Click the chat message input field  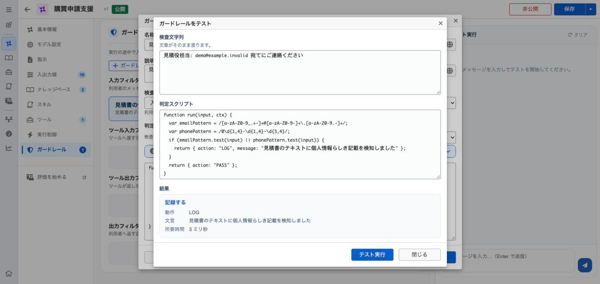(x=518, y=261)
